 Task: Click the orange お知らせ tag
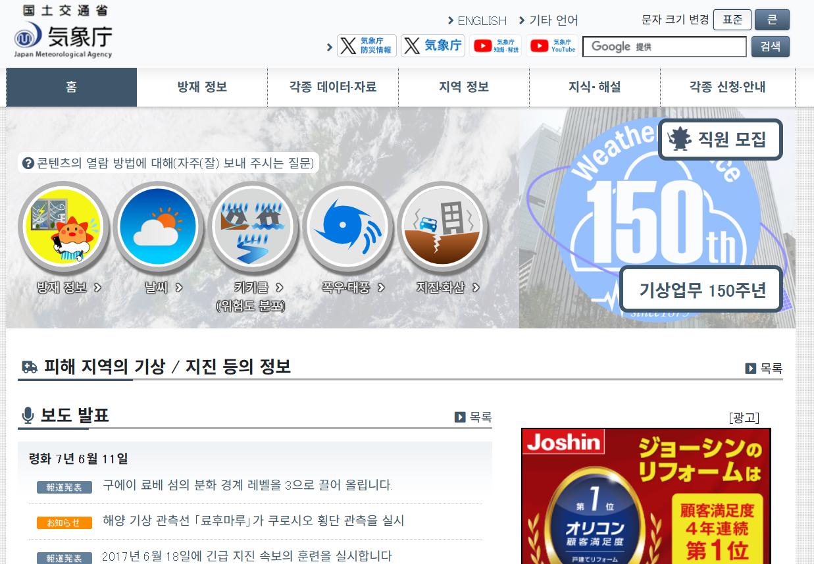(x=64, y=523)
